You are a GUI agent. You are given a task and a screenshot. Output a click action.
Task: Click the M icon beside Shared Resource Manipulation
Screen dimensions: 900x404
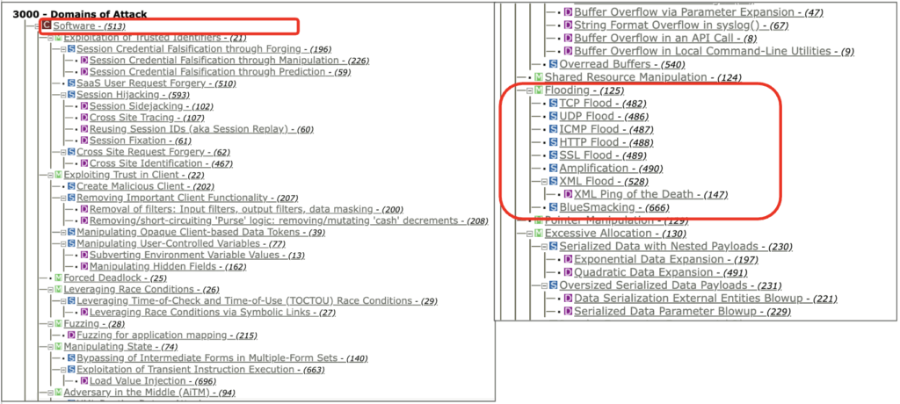538,77
